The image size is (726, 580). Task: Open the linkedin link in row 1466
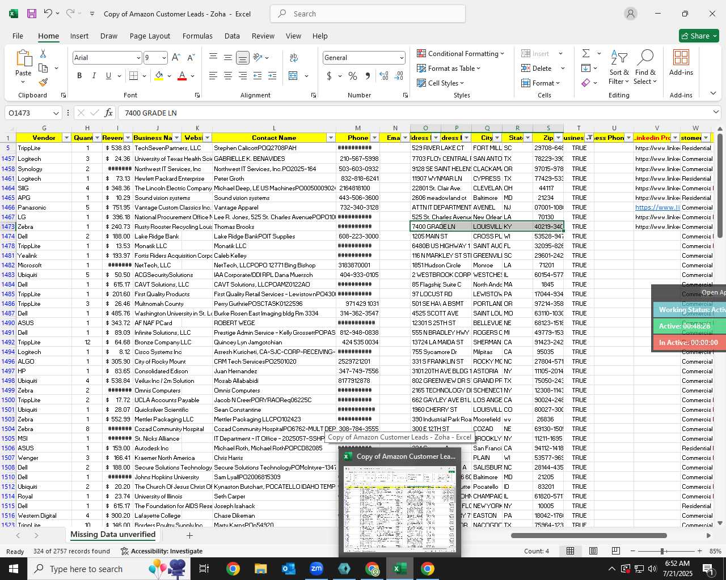[x=657, y=207]
